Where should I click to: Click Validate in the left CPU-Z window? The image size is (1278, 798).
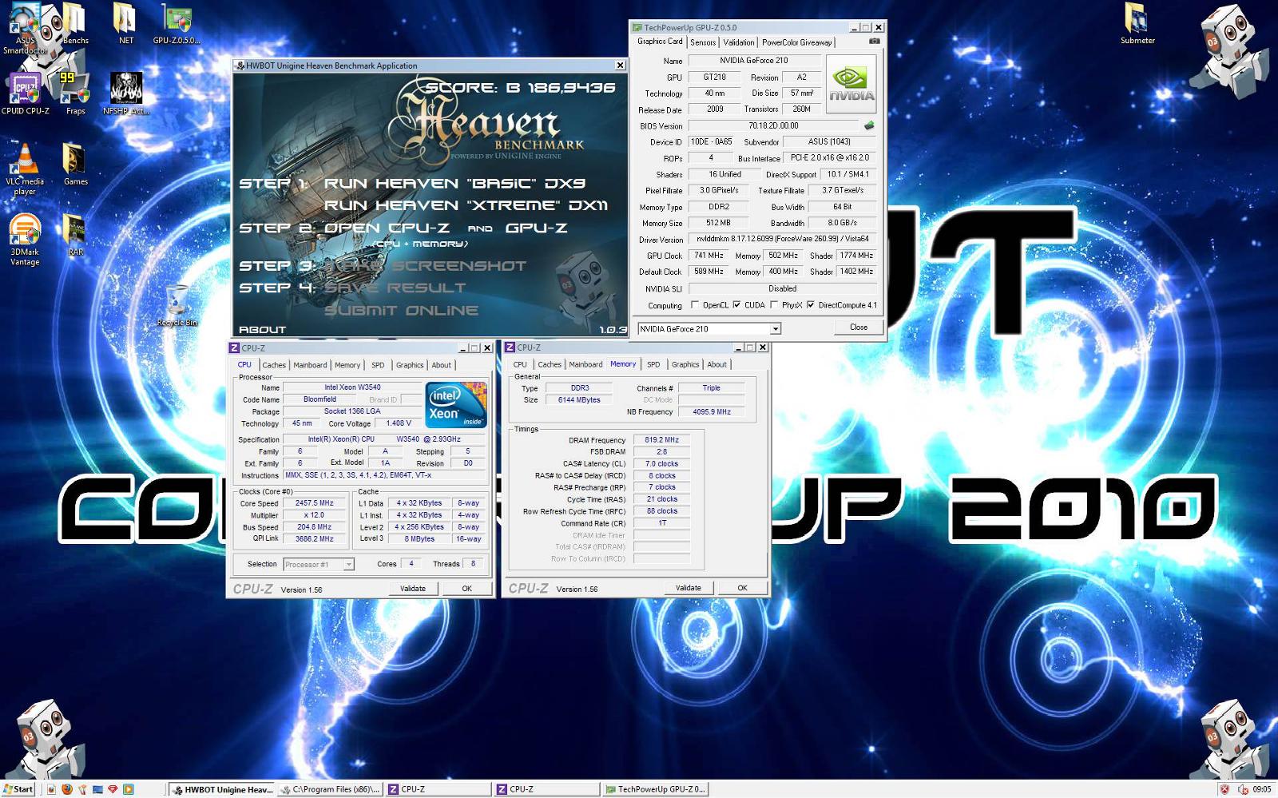(x=413, y=588)
